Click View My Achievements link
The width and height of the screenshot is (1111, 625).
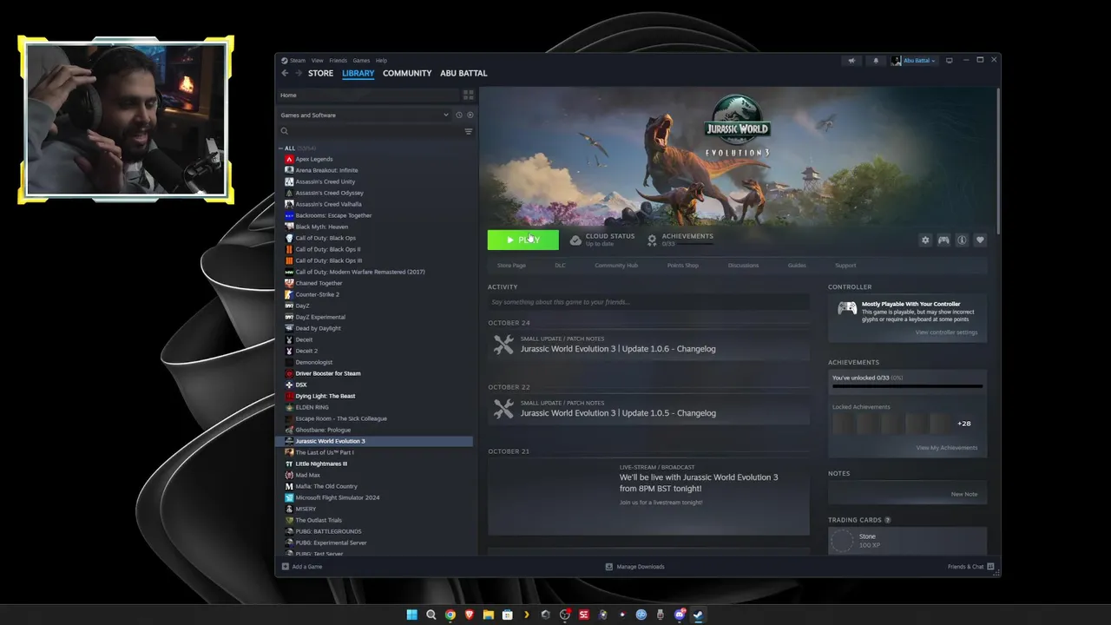pos(946,448)
